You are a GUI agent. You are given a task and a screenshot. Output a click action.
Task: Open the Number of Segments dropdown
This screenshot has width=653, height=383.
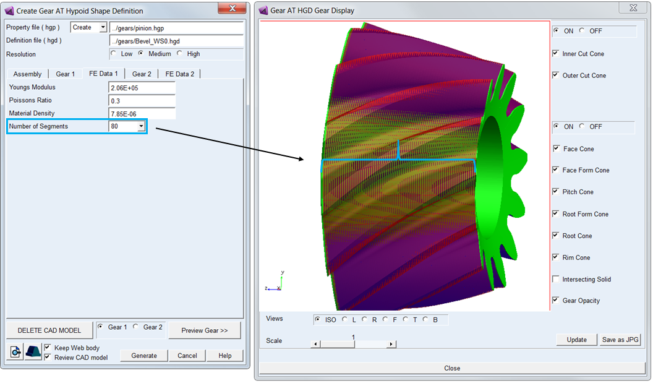tap(141, 126)
